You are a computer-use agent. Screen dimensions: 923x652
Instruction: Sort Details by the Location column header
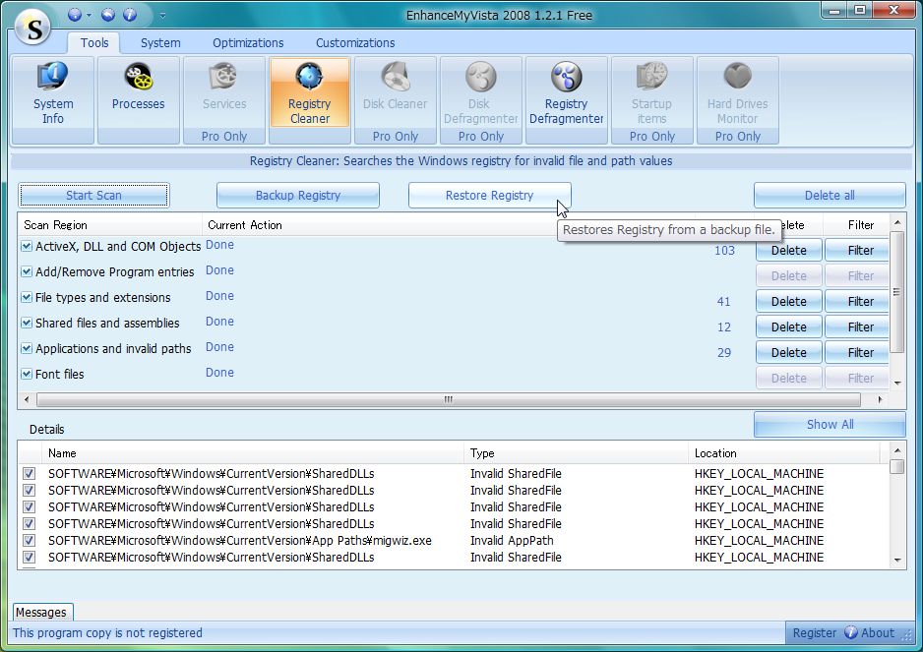[784, 453]
